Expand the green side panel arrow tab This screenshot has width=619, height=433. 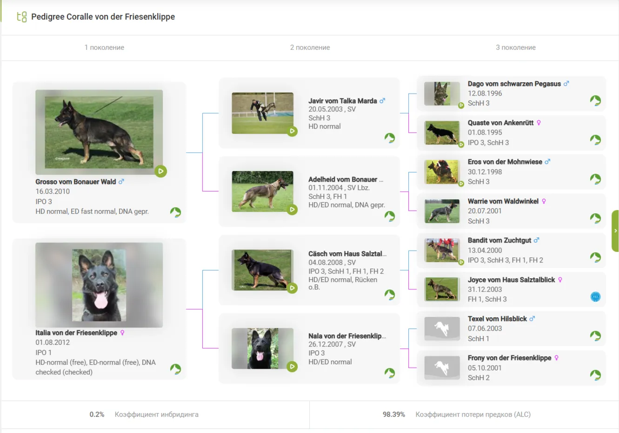tap(615, 231)
